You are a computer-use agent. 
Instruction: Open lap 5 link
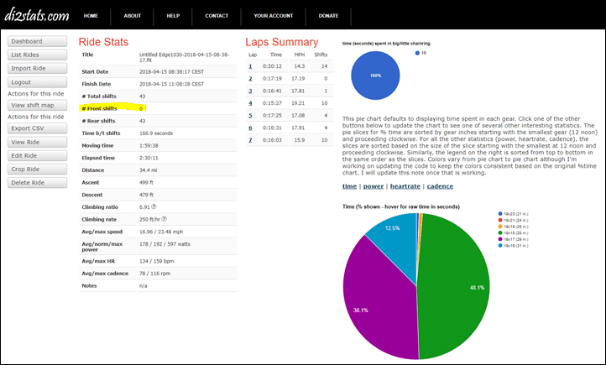pyautogui.click(x=250, y=116)
